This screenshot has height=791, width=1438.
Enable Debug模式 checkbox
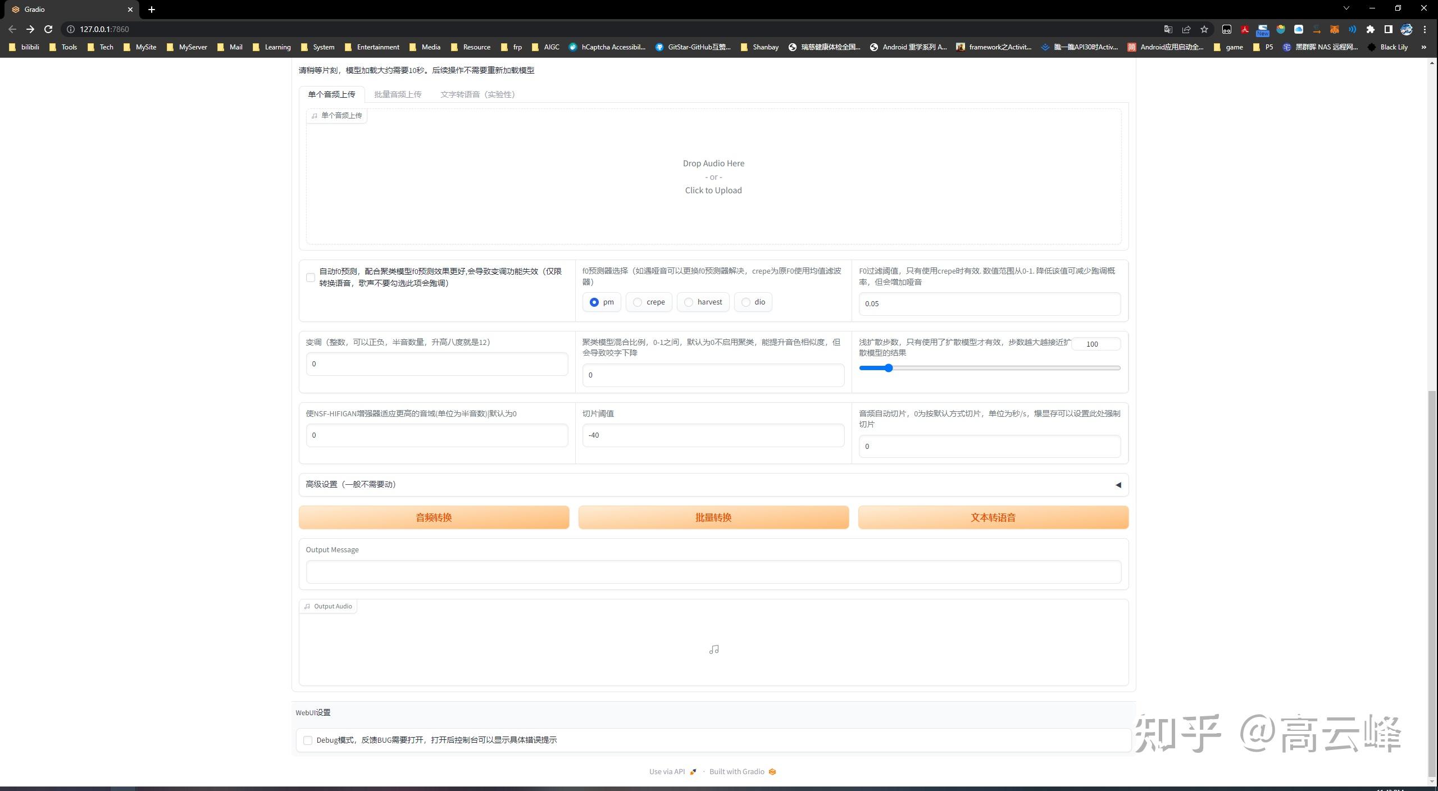pos(307,740)
